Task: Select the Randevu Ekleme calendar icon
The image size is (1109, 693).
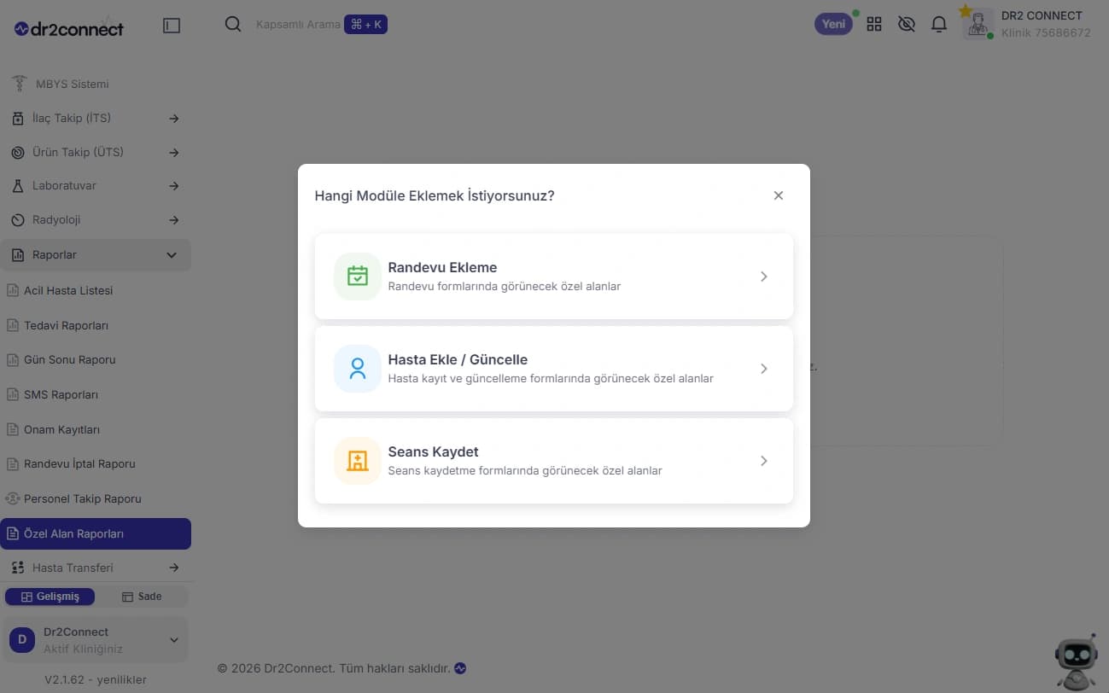Action: [357, 277]
